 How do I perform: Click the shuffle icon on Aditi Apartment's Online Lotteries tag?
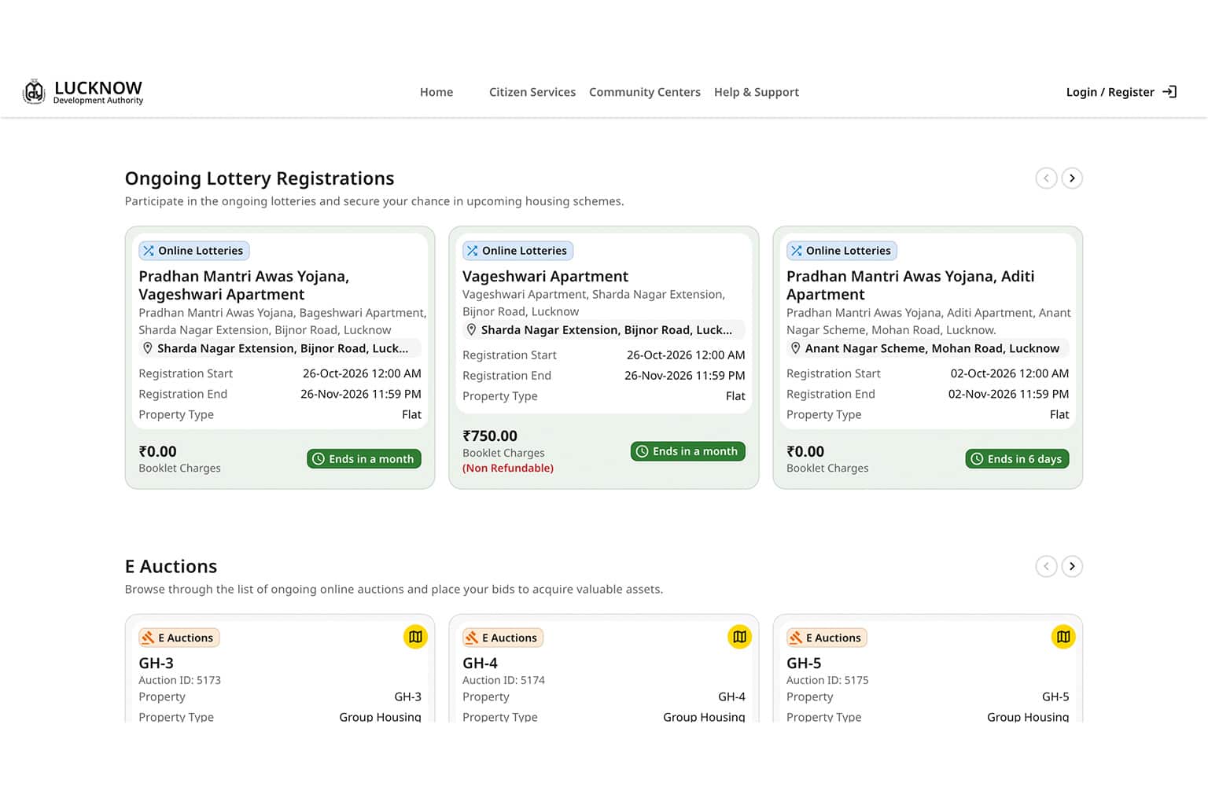point(797,251)
